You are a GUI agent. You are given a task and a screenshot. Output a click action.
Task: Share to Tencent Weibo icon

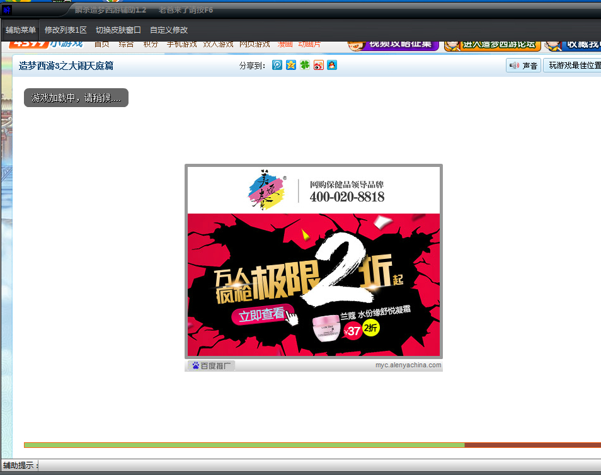coord(277,65)
